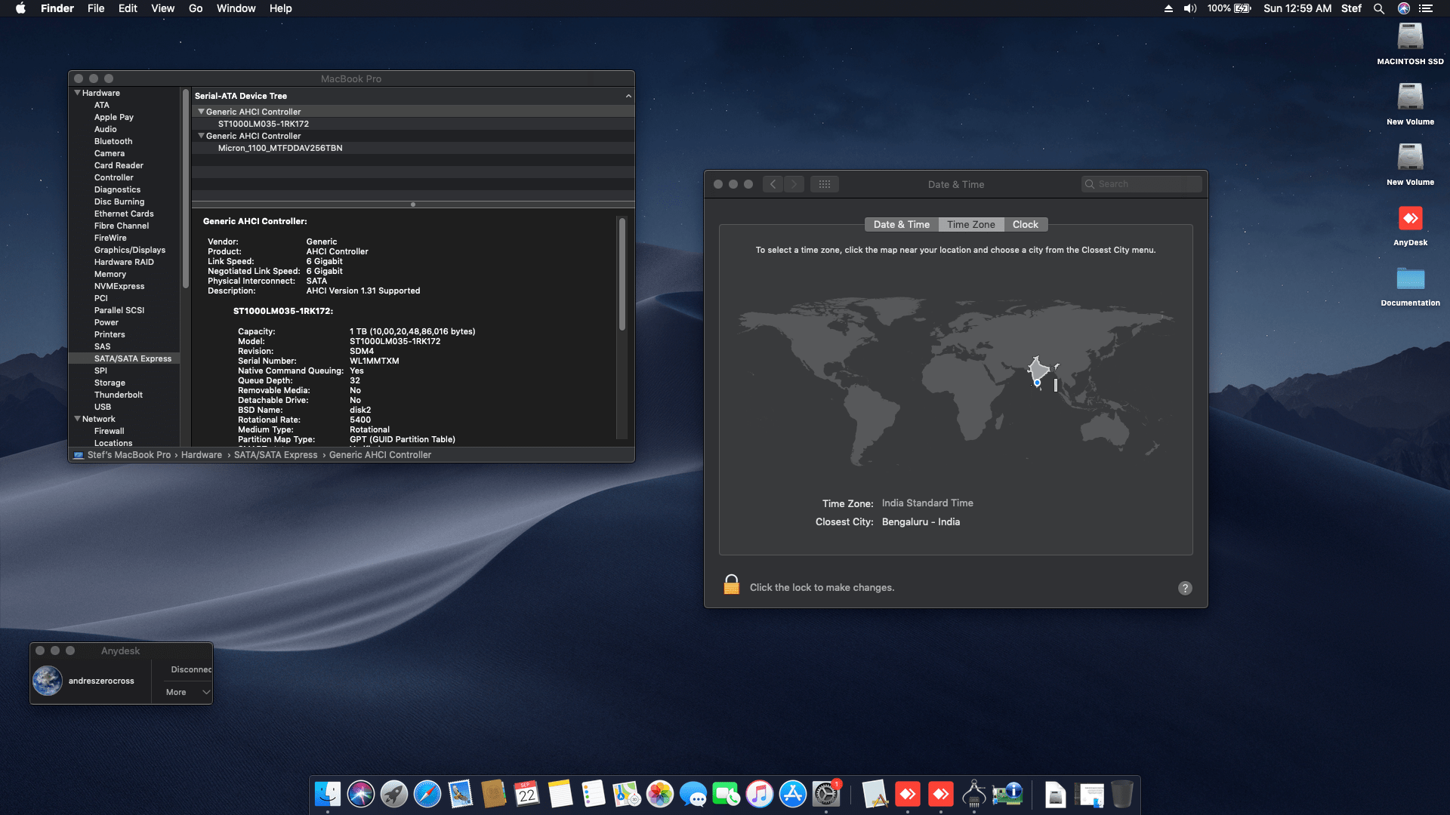Open System Preferences in the dock
The width and height of the screenshot is (1450, 815).
coord(826,794)
